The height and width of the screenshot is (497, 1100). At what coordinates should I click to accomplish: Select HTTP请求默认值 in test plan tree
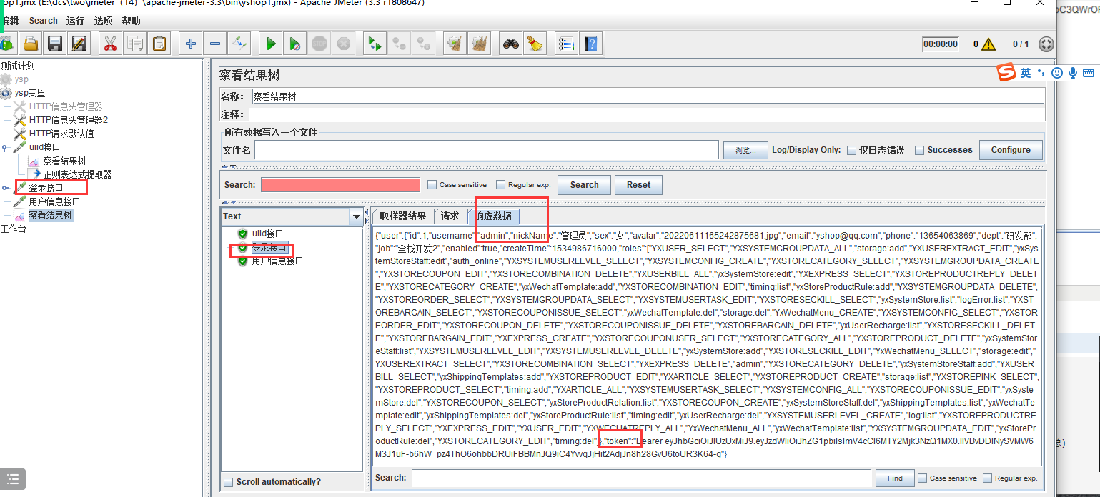pos(61,134)
